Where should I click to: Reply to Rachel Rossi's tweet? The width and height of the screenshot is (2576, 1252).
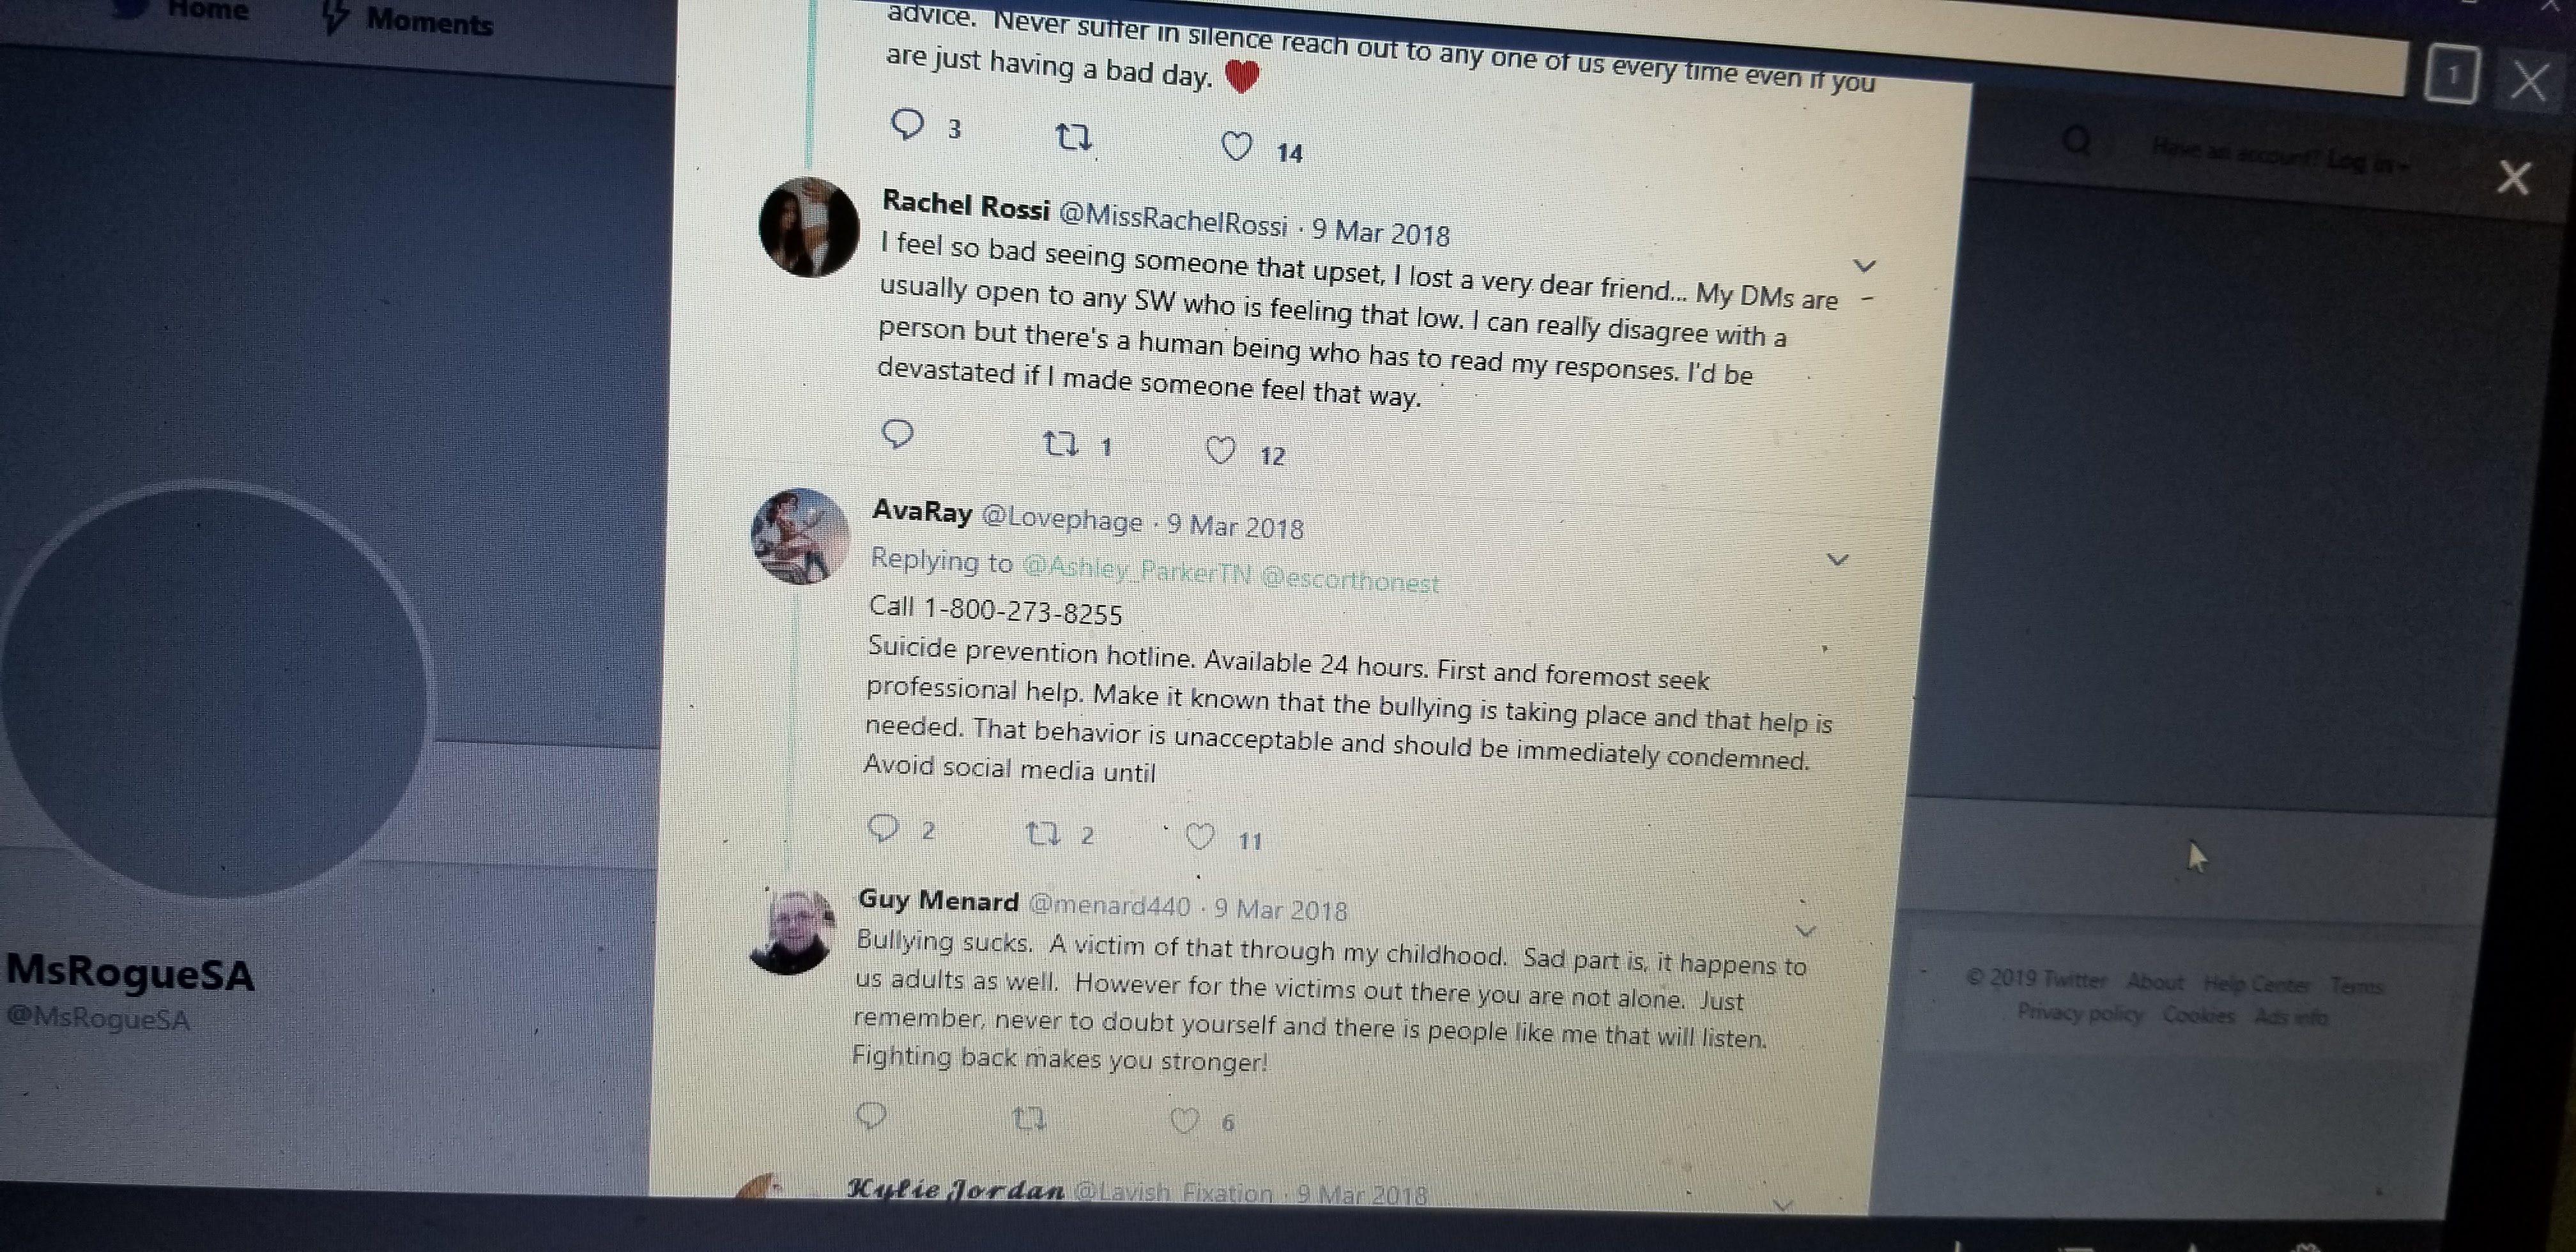(897, 434)
